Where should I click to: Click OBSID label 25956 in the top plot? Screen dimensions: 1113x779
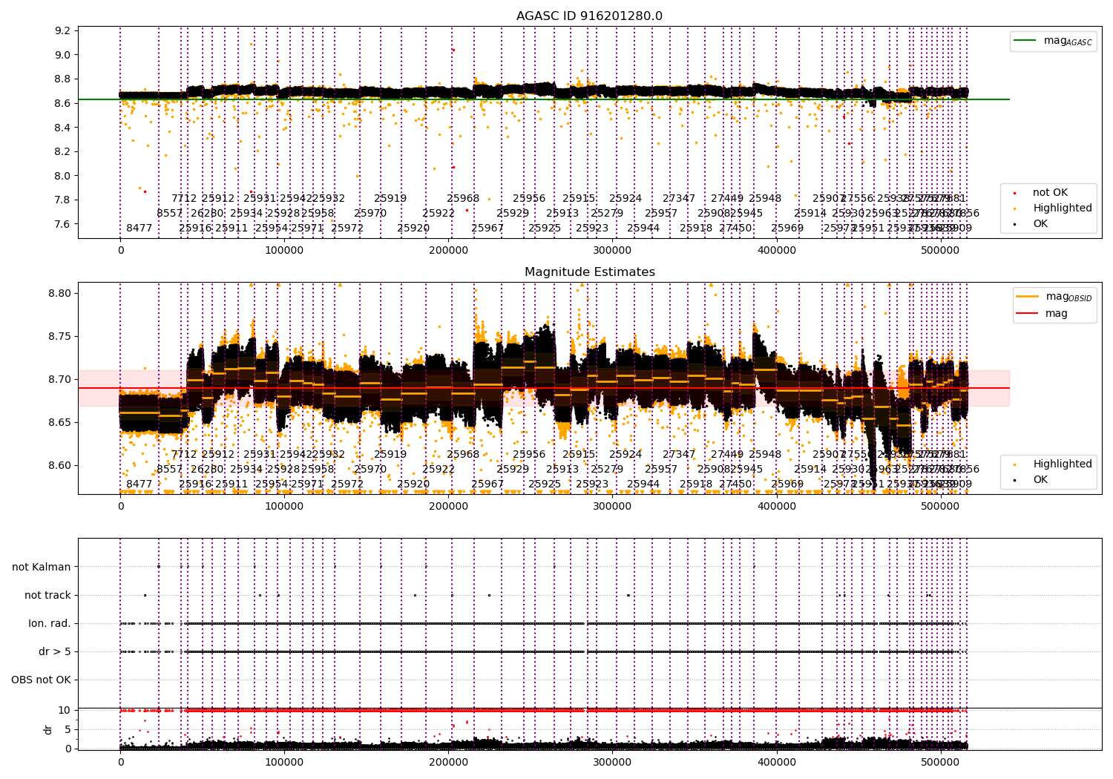pos(529,199)
